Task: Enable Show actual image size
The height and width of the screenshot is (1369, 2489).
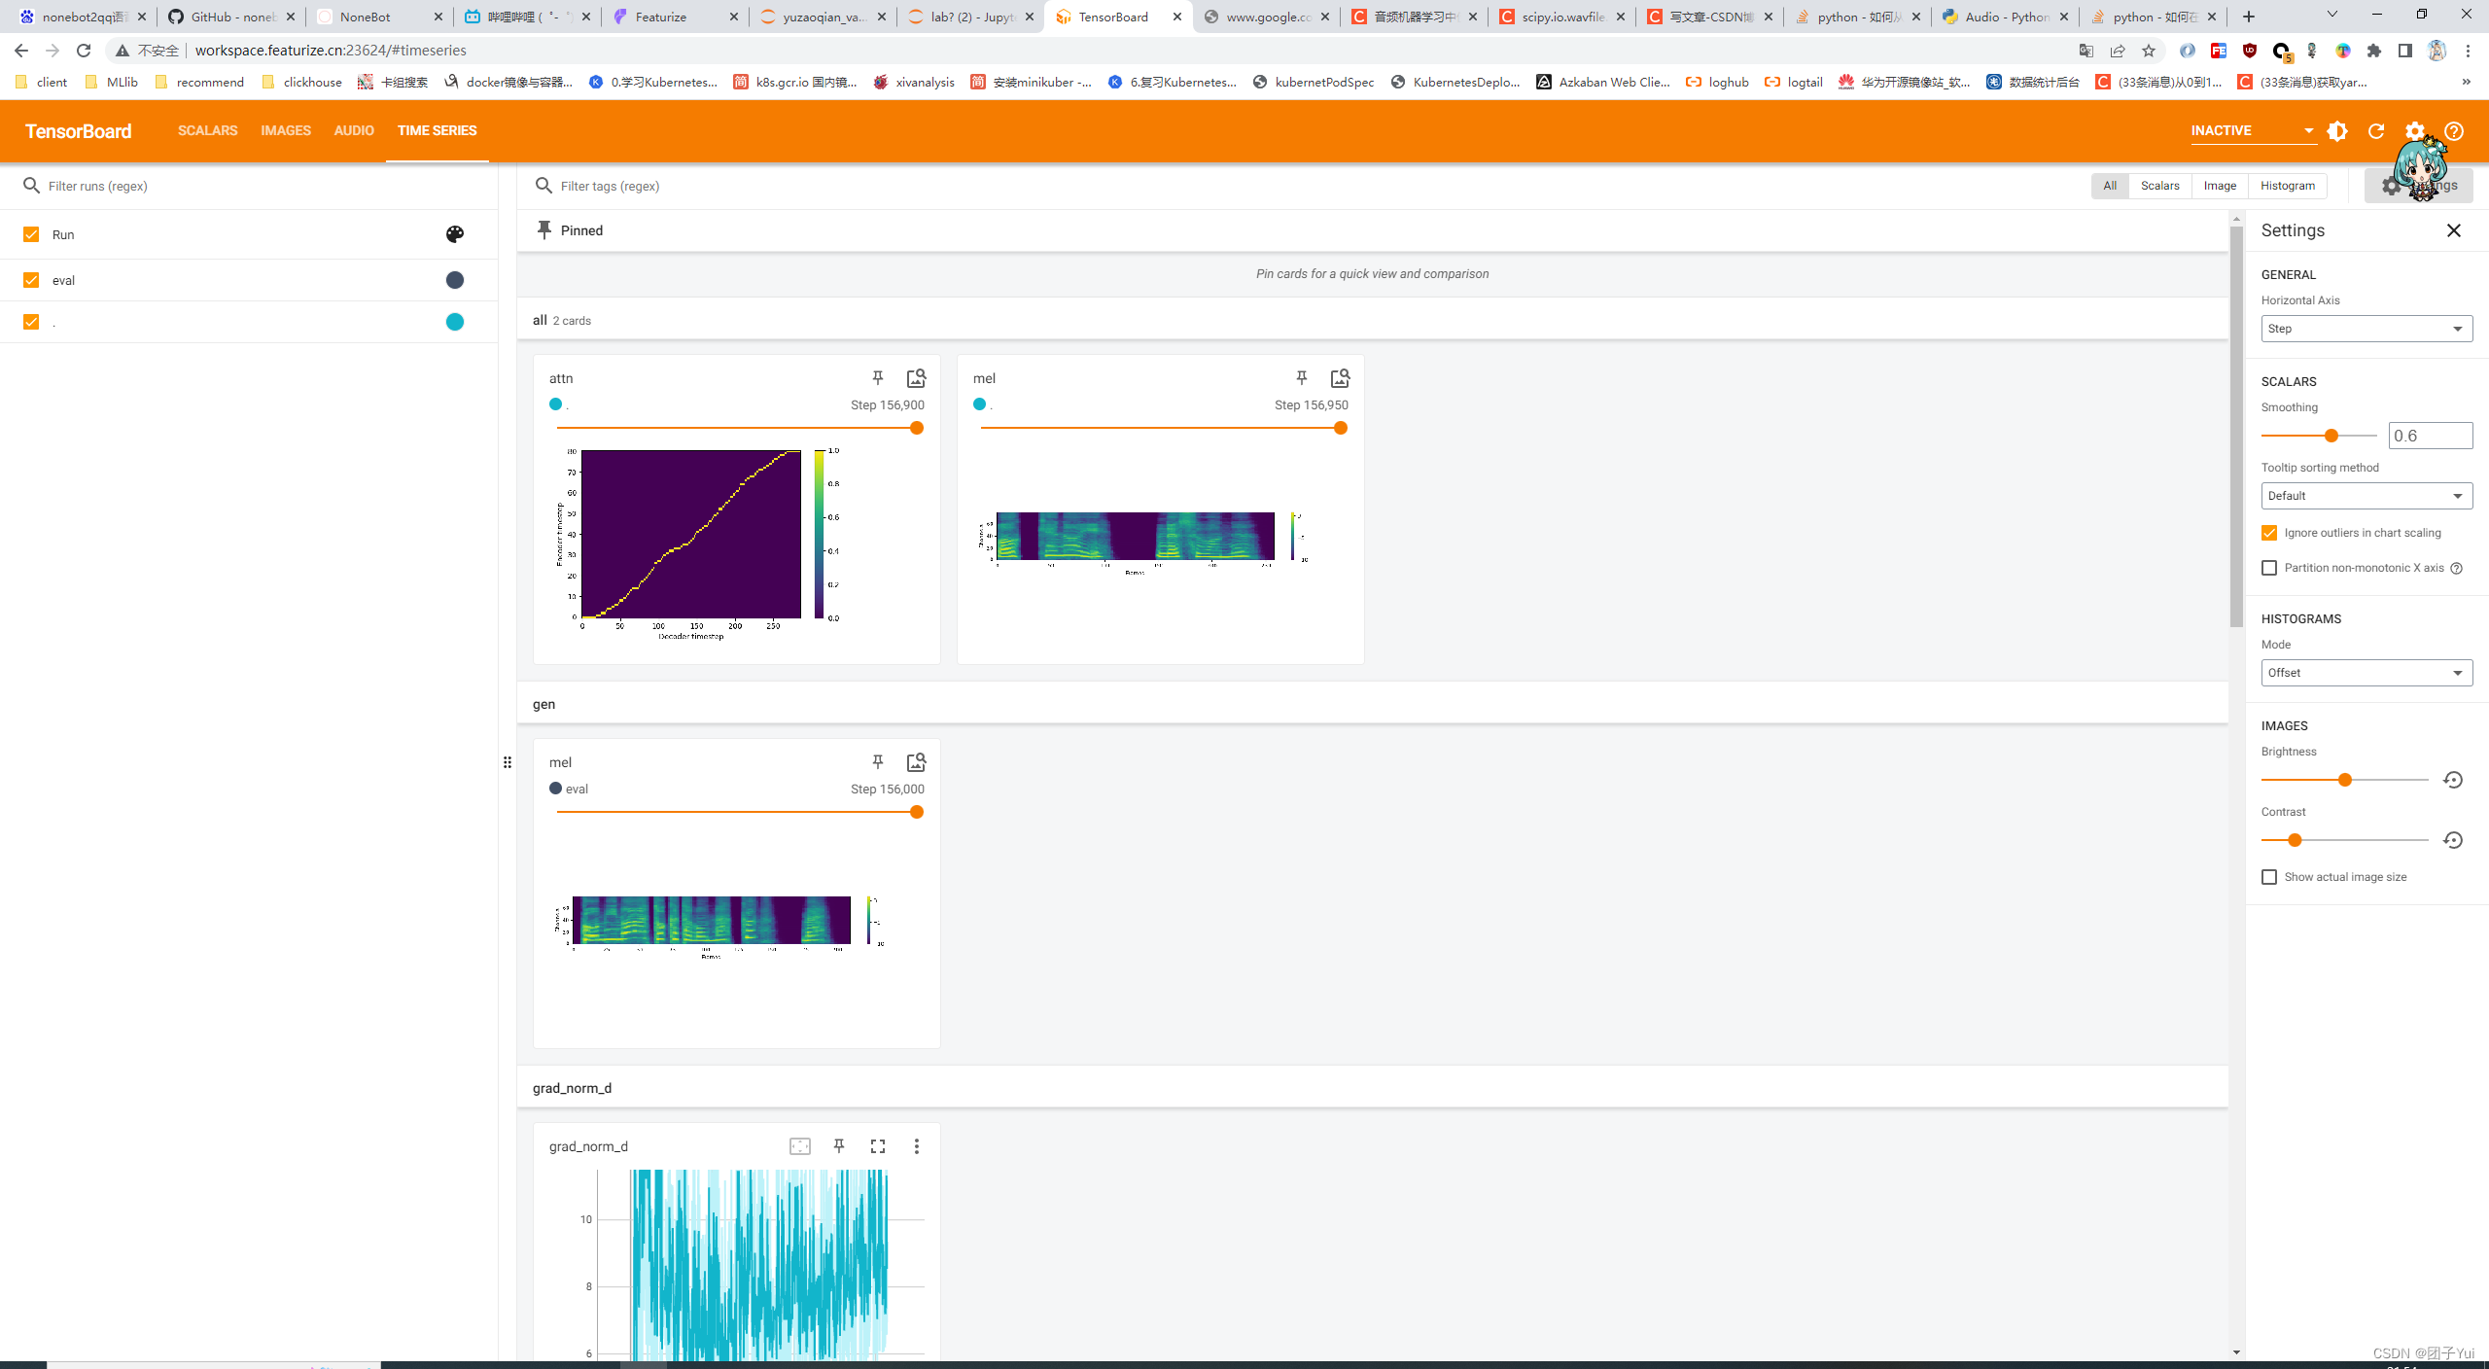Action: click(2269, 877)
